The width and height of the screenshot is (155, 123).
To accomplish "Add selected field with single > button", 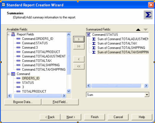I will [79, 39].
